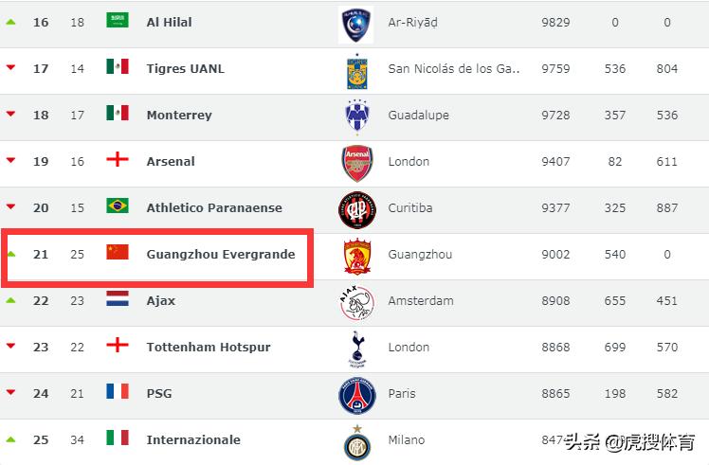This screenshot has height=465, width=709.
Task: Click the Tottenham Hotspur cockerel crest
Action: click(356, 349)
